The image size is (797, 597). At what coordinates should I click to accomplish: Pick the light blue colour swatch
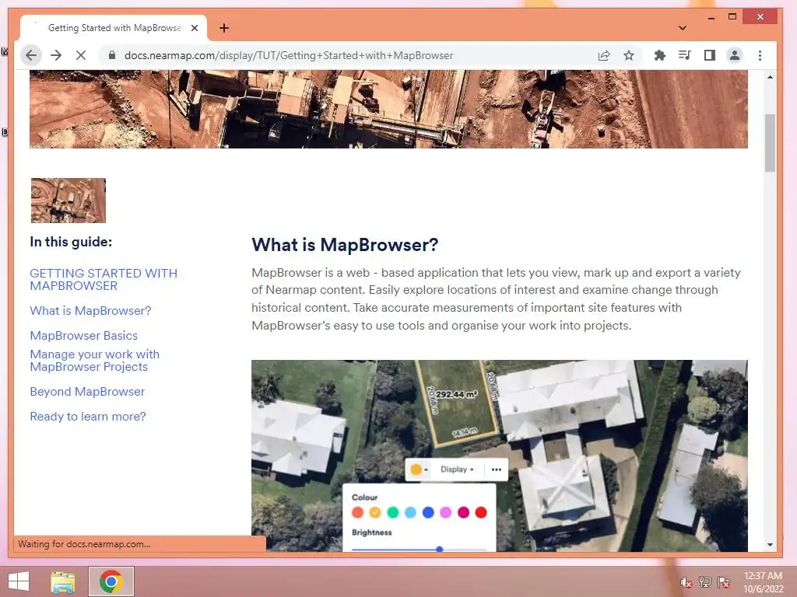click(x=411, y=513)
